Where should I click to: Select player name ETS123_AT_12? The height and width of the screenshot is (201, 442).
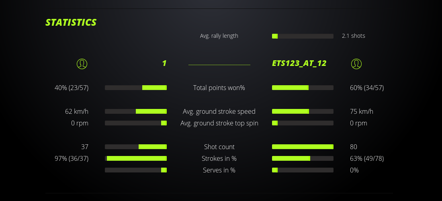point(299,63)
